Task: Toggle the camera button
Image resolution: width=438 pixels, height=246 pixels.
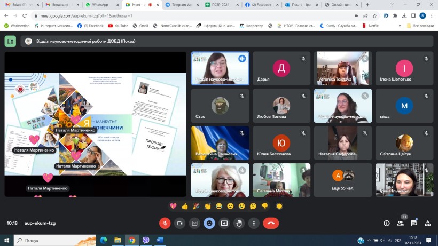Action: click(x=179, y=223)
